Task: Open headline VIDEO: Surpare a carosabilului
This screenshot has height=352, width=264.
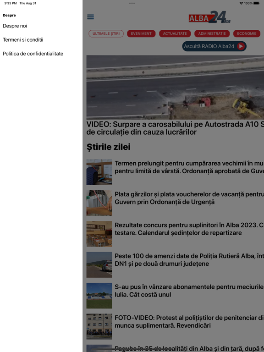Action: point(175,128)
